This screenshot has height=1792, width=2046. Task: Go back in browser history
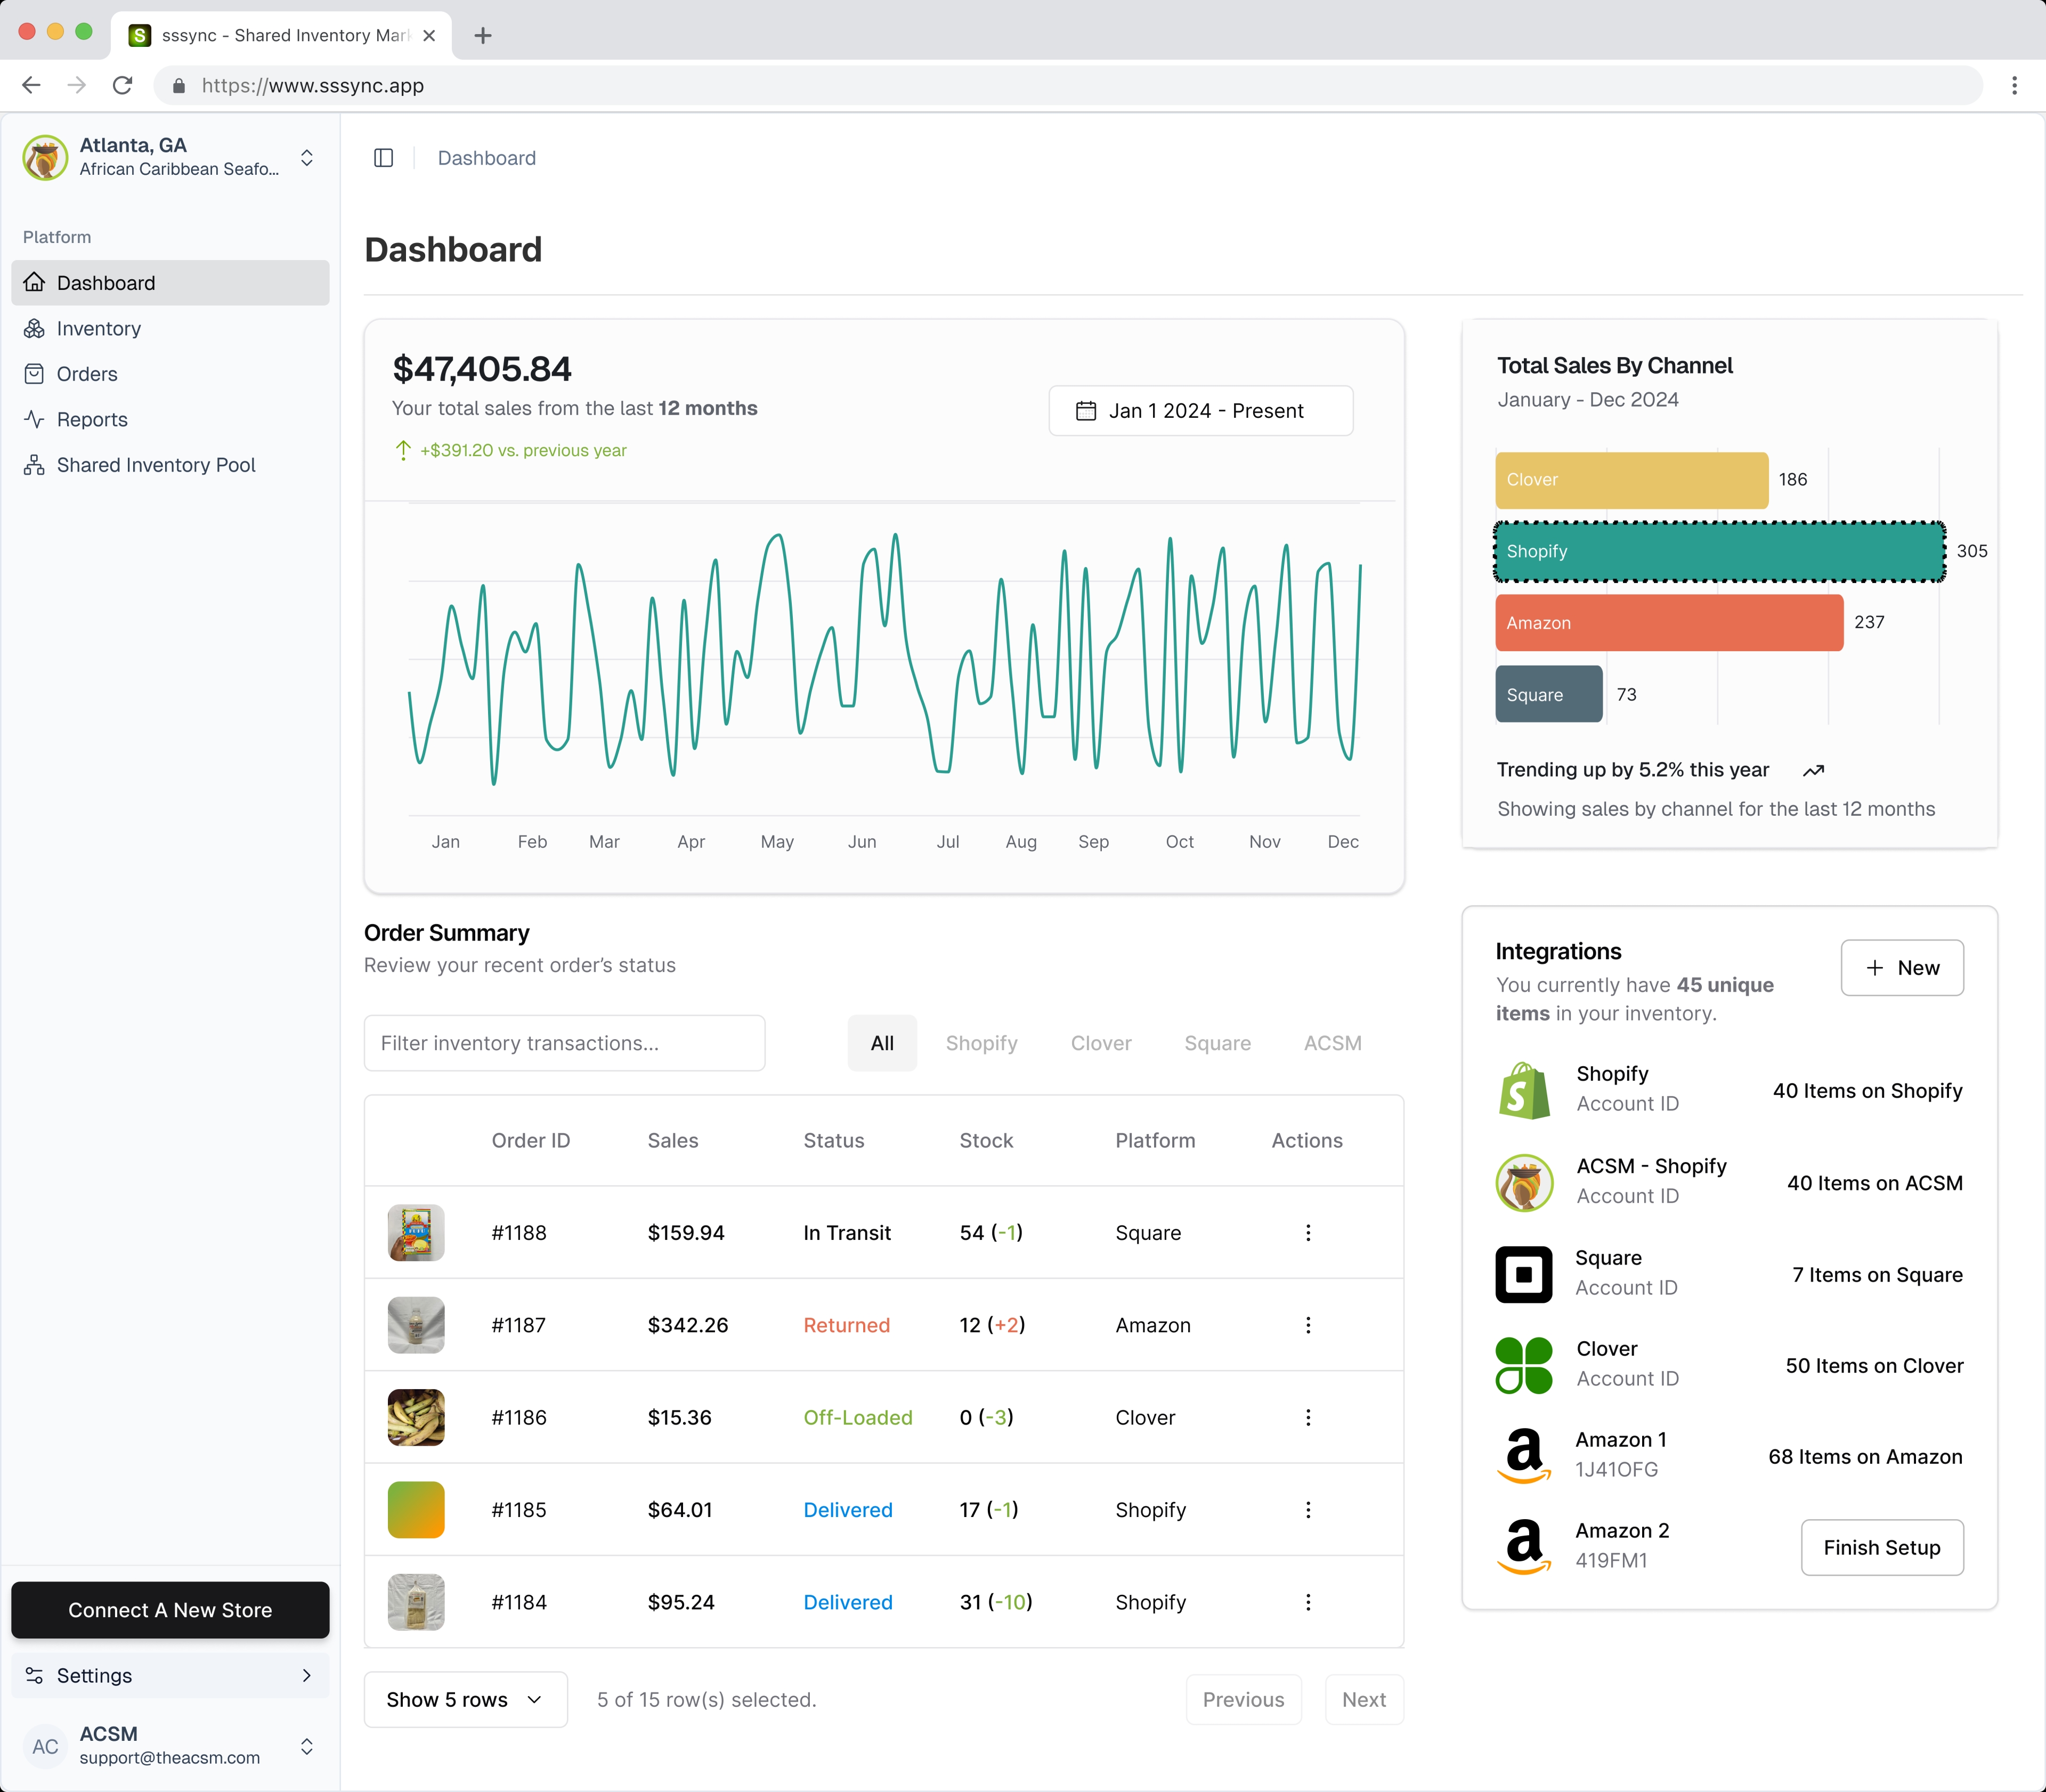click(31, 85)
